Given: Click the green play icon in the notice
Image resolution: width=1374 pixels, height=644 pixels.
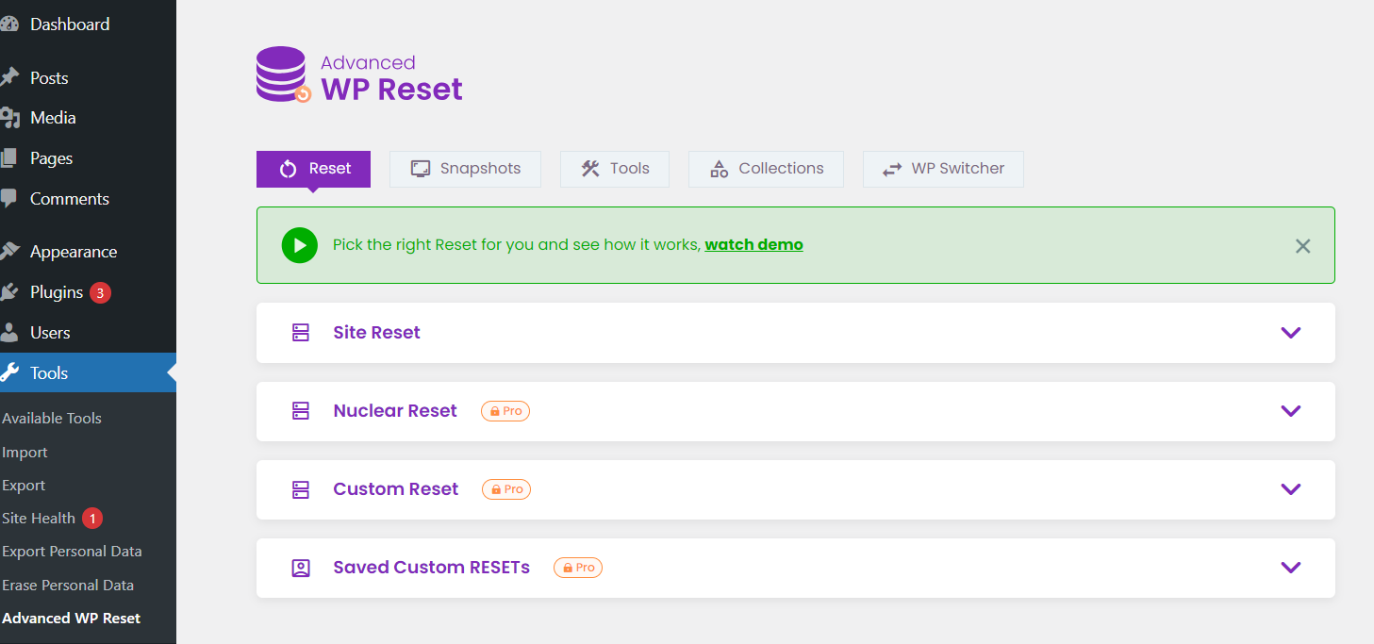Looking at the screenshot, I should (299, 245).
